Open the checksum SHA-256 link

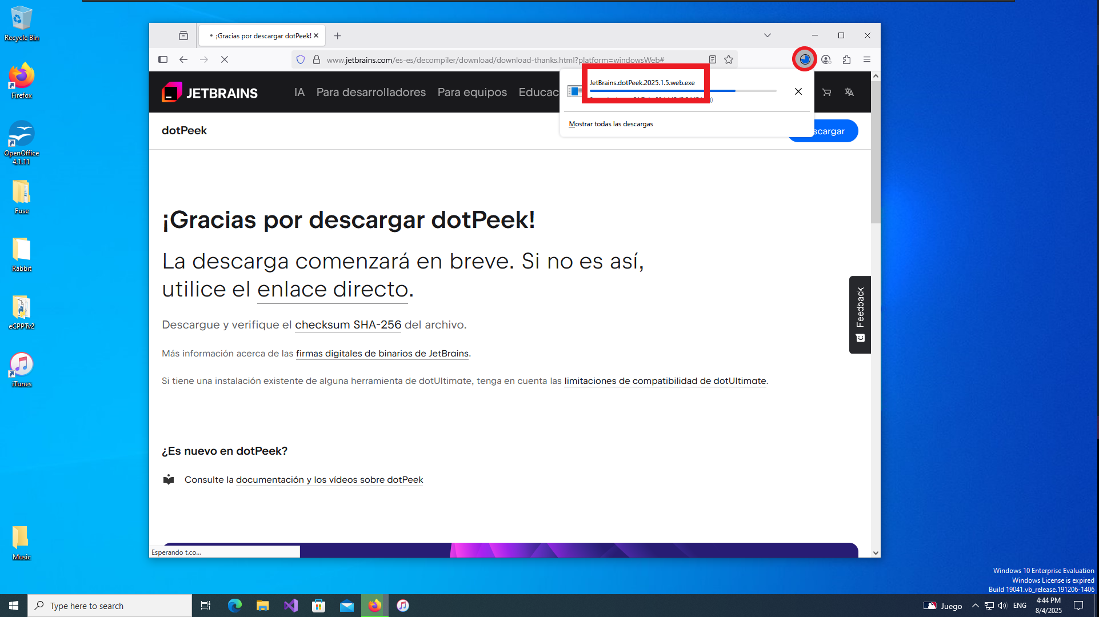[x=348, y=324]
